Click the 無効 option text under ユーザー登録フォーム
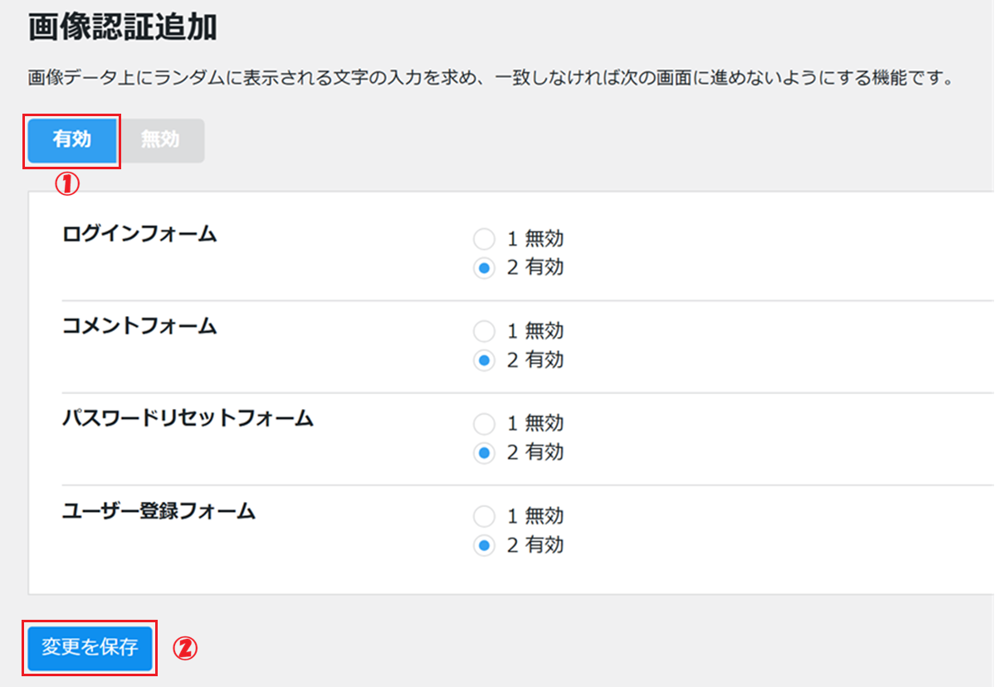 click(x=544, y=517)
